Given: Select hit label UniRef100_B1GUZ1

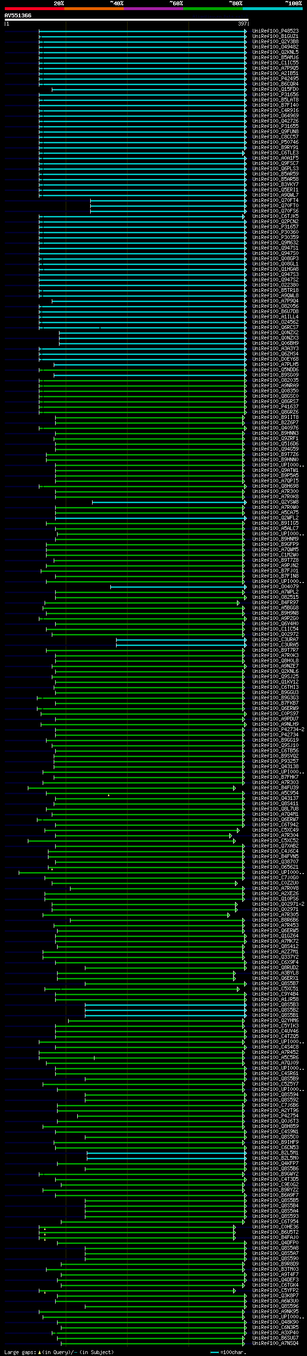Looking at the screenshot, I should (275, 37).
